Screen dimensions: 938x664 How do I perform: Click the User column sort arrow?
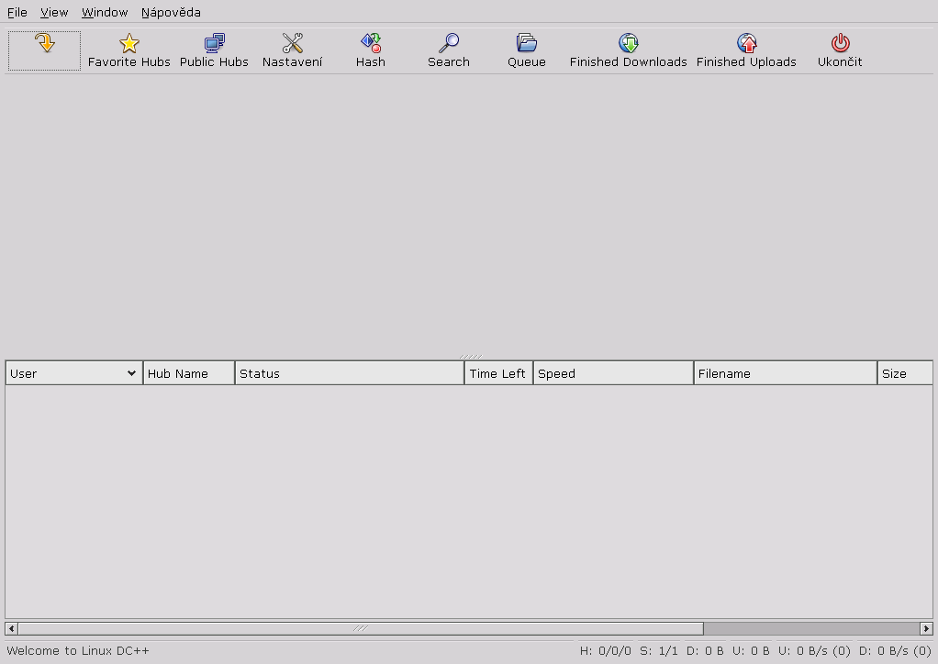(132, 373)
